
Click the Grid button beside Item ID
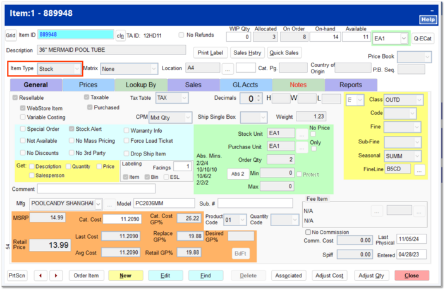pyautogui.click(x=11, y=36)
